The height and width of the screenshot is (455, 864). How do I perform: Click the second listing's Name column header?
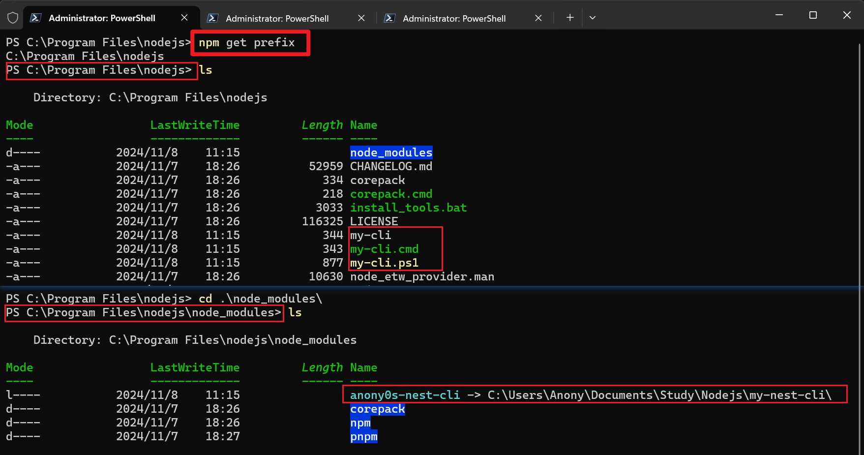tap(364, 367)
